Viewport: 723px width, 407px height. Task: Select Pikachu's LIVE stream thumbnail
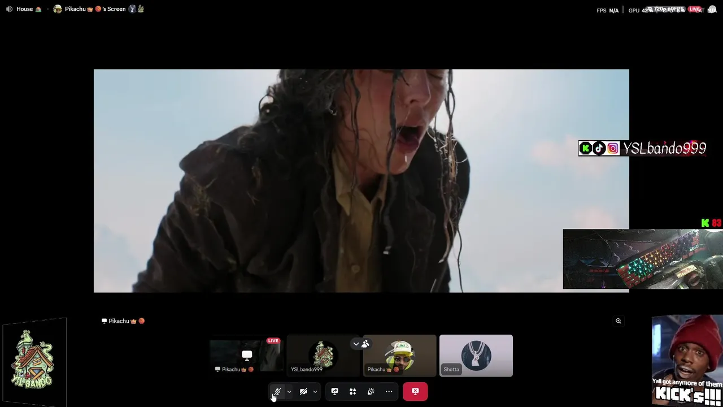pos(246,356)
